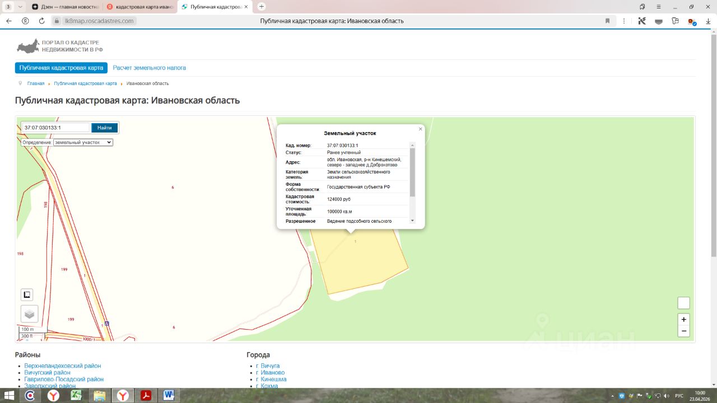Switch to the Дзен главная новостная tab

coord(65,7)
